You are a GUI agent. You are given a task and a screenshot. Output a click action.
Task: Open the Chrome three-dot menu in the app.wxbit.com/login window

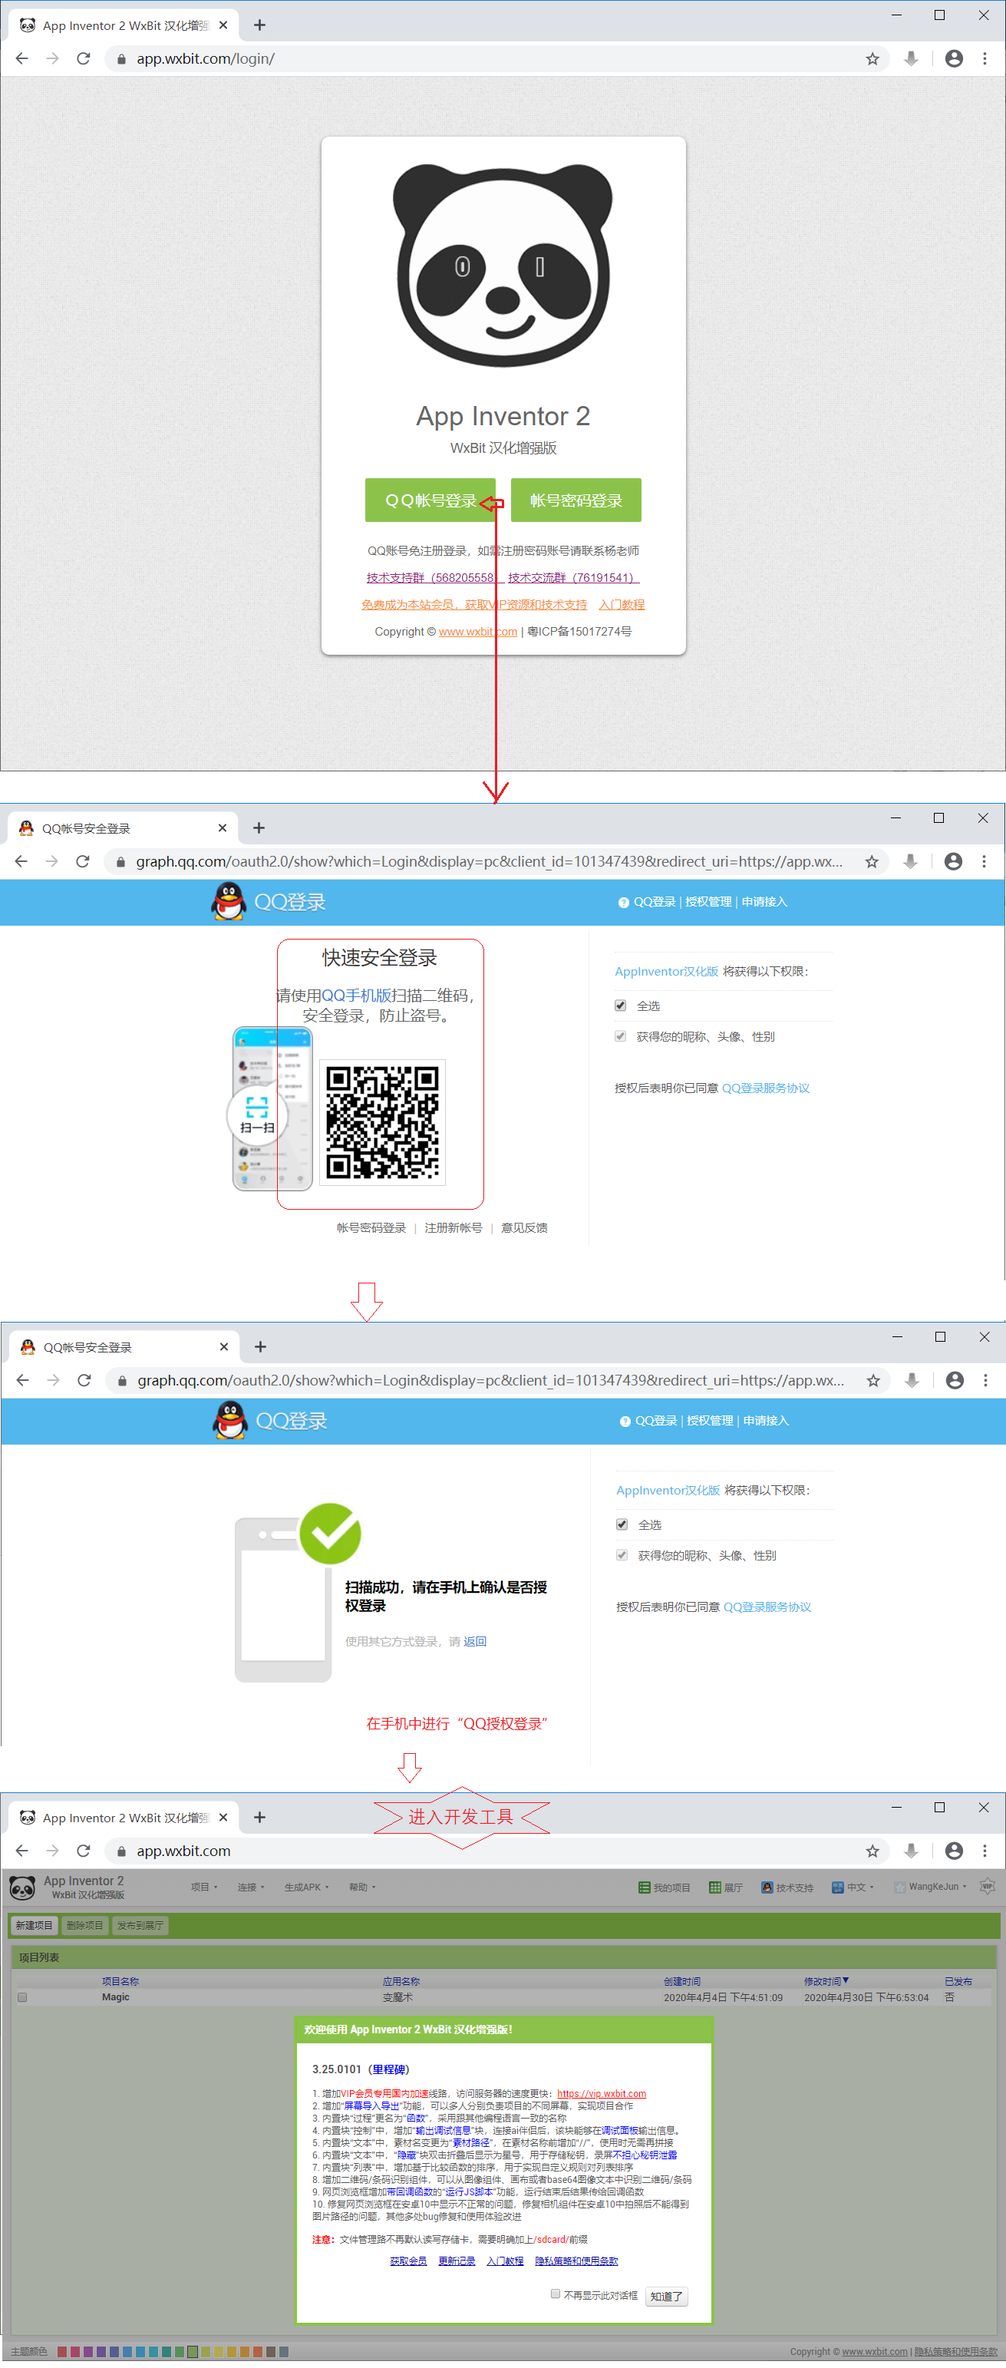tap(985, 59)
